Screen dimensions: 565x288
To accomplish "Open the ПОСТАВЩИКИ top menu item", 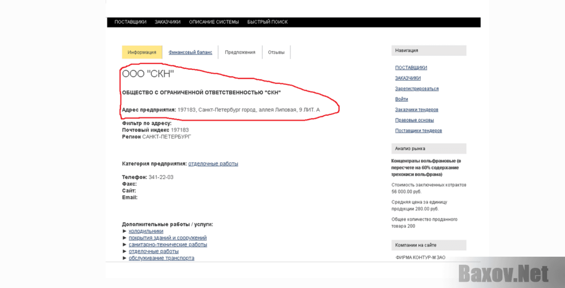I will pos(130,22).
